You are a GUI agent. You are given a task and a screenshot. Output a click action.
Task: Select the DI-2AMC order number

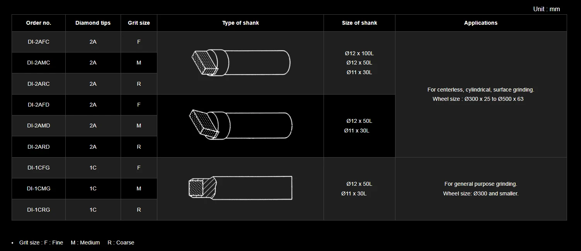pos(39,63)
